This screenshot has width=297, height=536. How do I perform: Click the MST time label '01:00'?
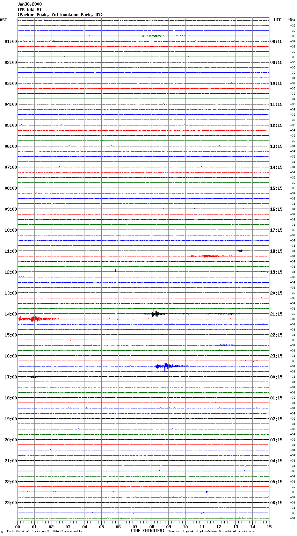10,42
